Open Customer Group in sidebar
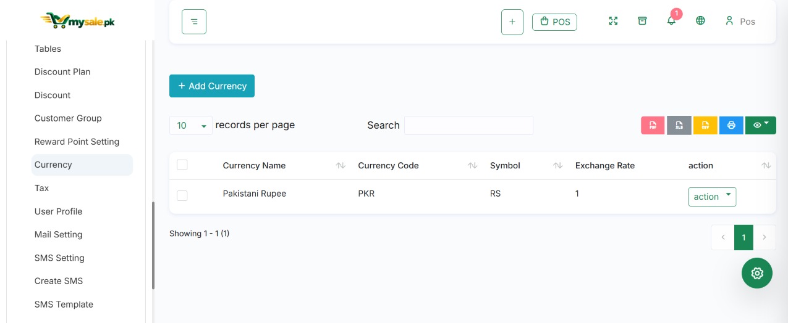This screenshot has width=788, height=323. pos(68,118)
